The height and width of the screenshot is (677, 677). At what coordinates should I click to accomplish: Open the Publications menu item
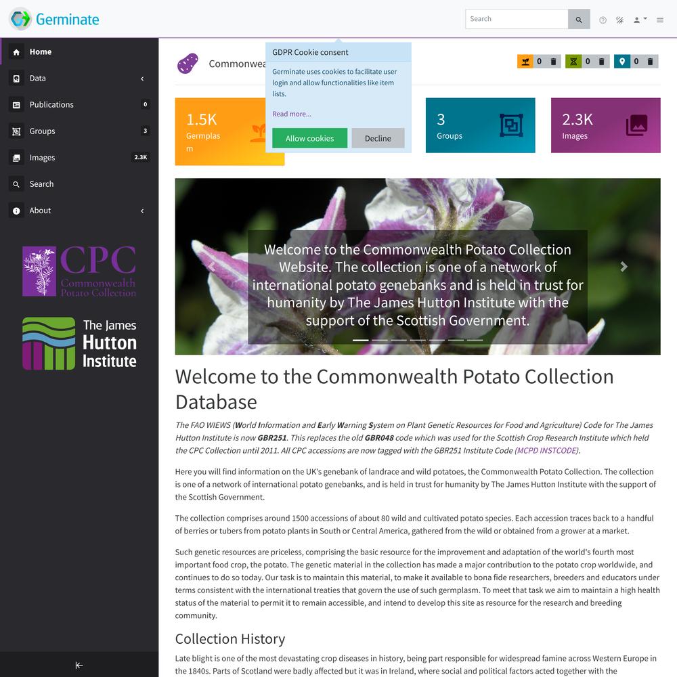tap(79, 105)
